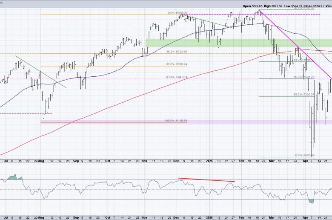
Task: Click the 100.0% 5115.84 Fibonacci label
Action: [x=176, y=121]
